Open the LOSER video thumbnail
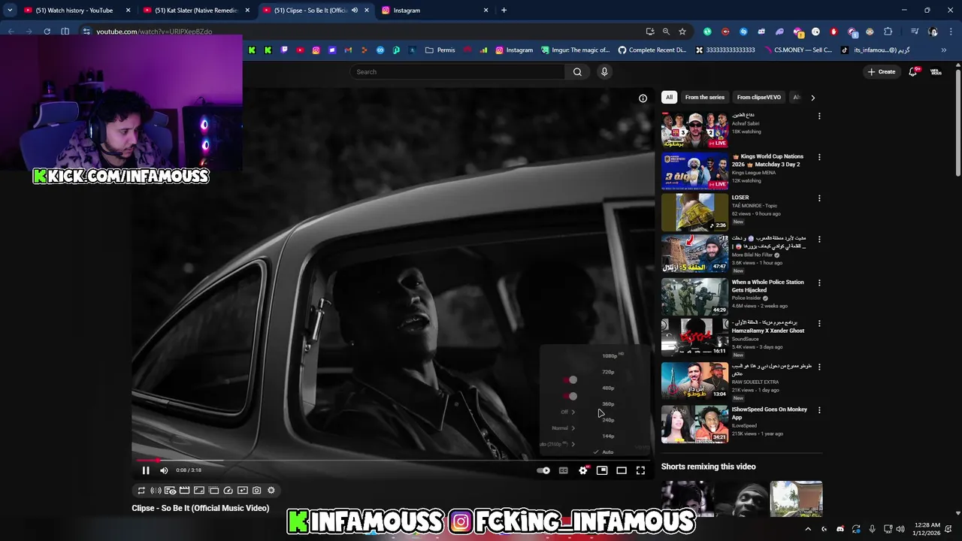This screenshot has width=962, height=541. point(694,213)
